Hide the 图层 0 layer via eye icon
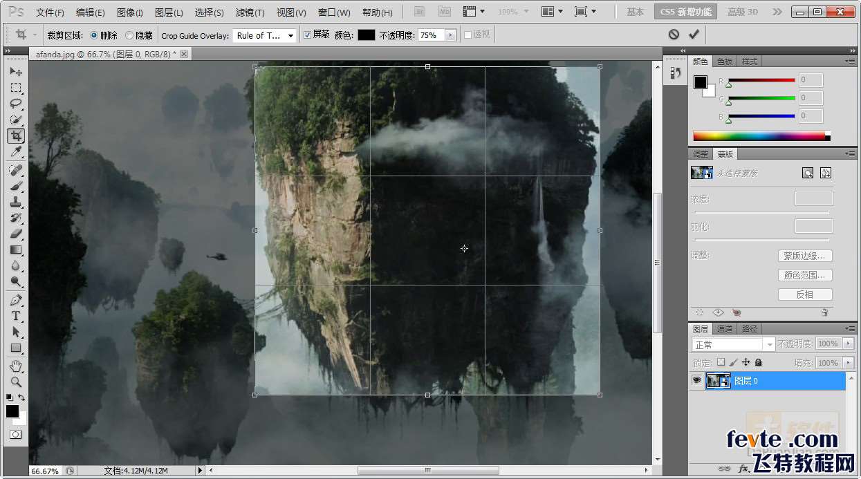Image resolution: width=861 pixels, height=479 pixels. point(696,380)
